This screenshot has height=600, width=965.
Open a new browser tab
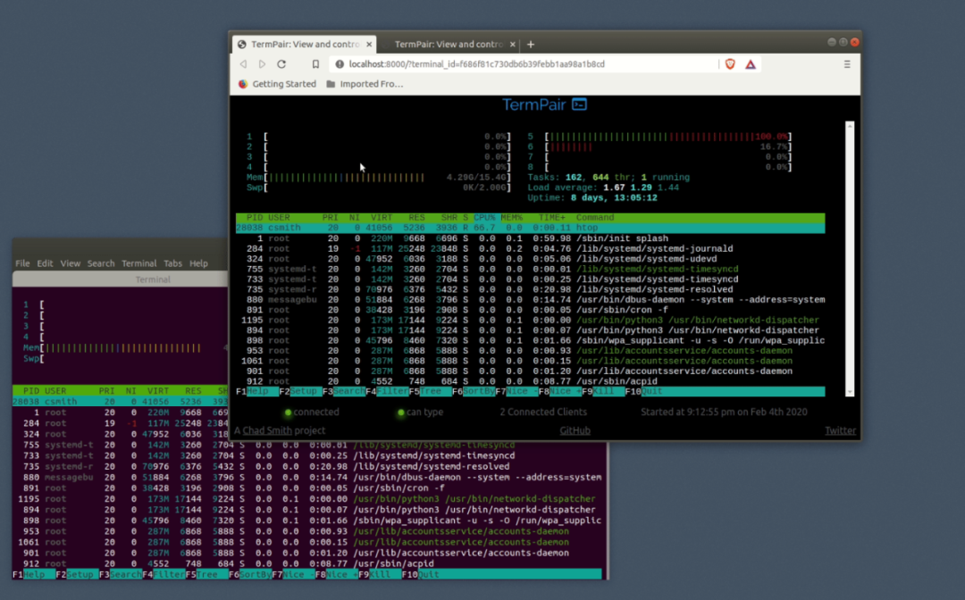point(531,45)
